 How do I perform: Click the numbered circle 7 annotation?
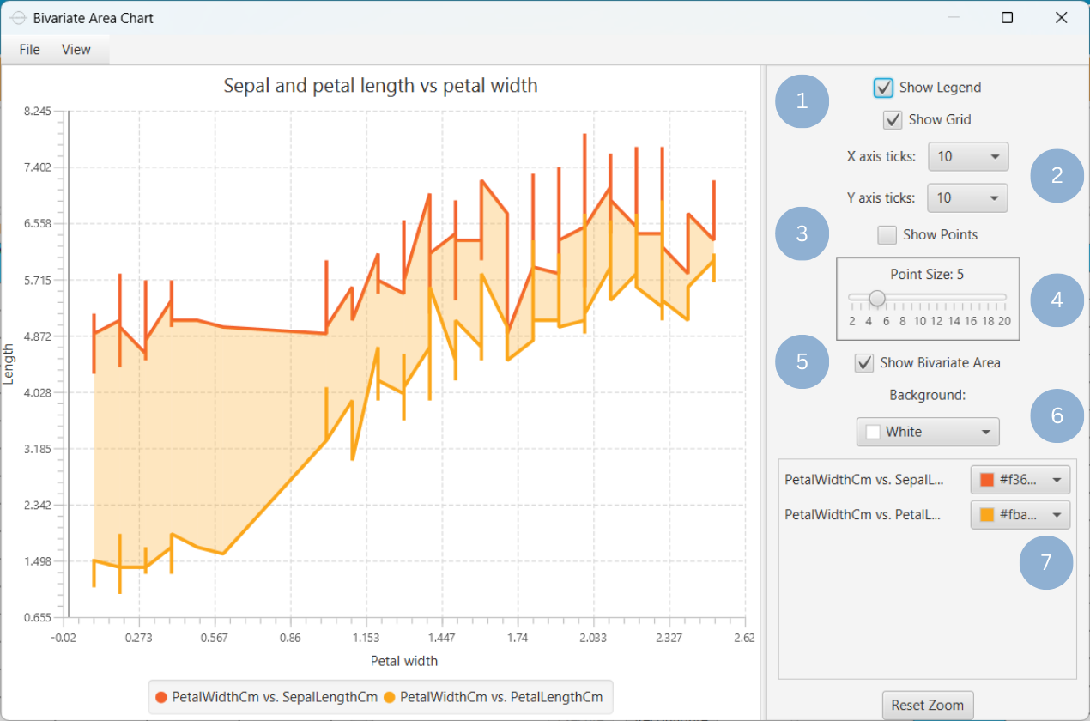pos(1045,562)
